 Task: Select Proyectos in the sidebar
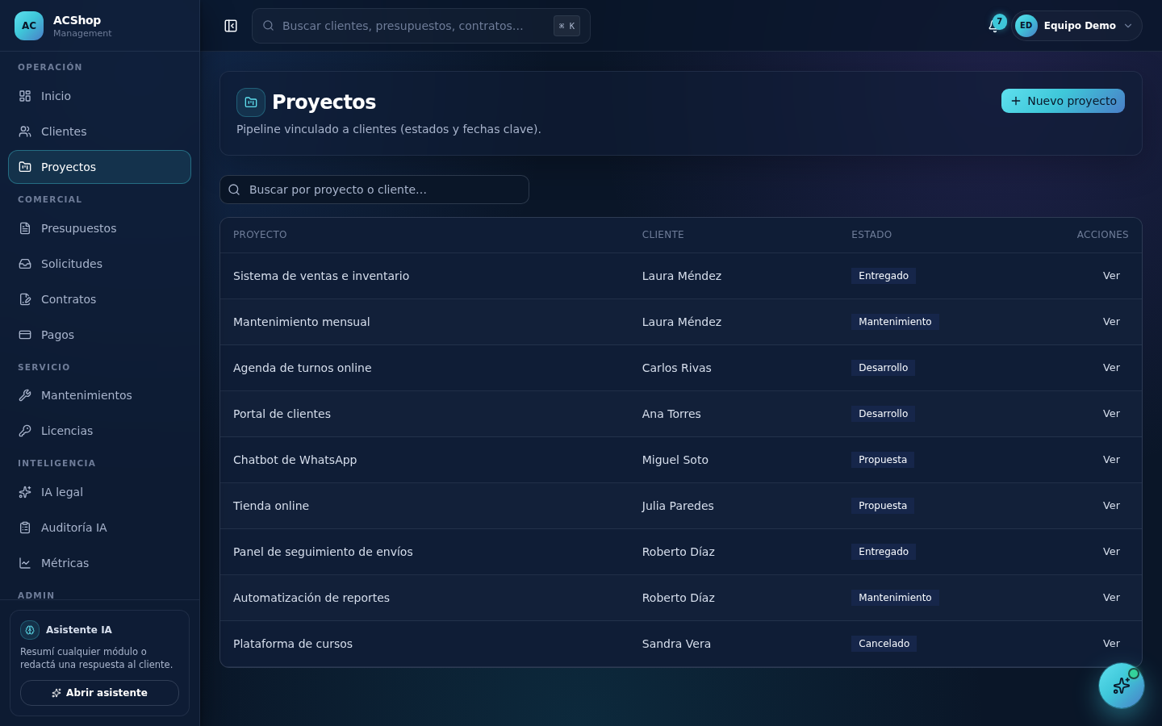(99, 167)
